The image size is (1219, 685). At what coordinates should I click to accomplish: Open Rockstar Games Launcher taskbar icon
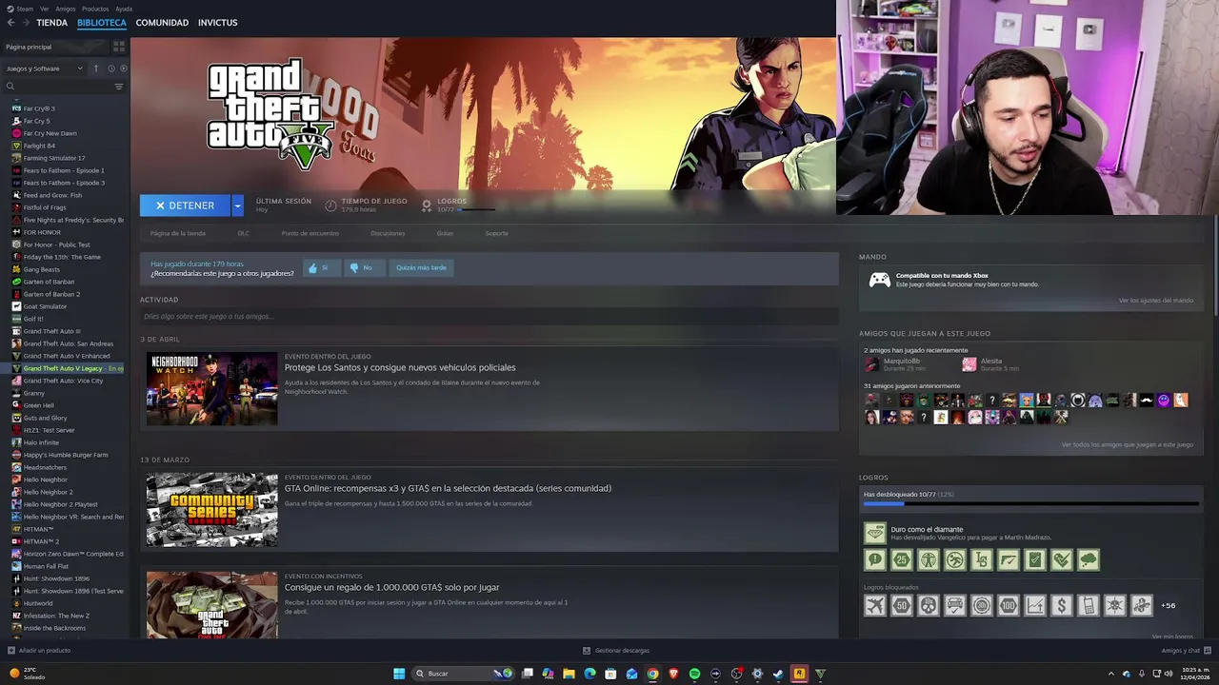[799, 674]
